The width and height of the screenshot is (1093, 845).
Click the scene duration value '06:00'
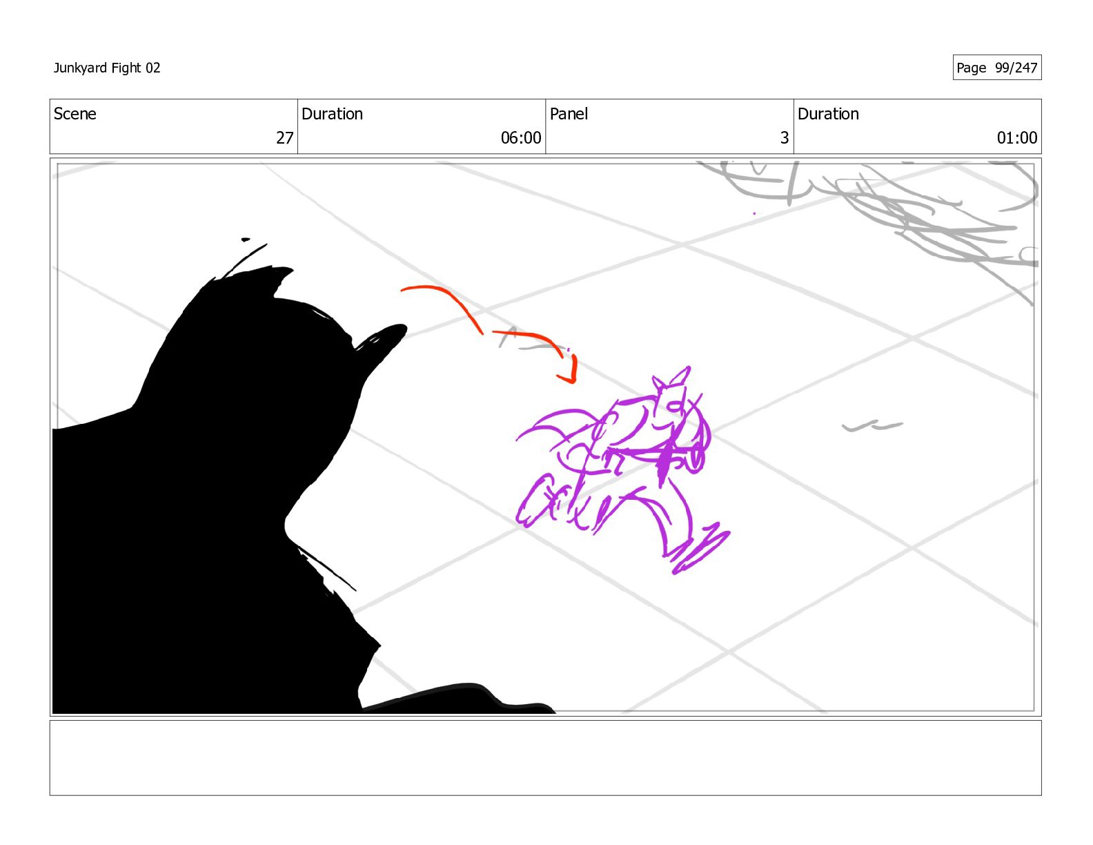[x=521, y=138]
